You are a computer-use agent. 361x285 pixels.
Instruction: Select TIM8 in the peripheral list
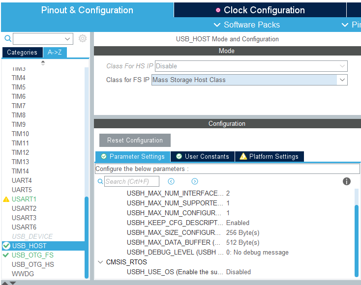pyautogui.click(x=18, y=115)
